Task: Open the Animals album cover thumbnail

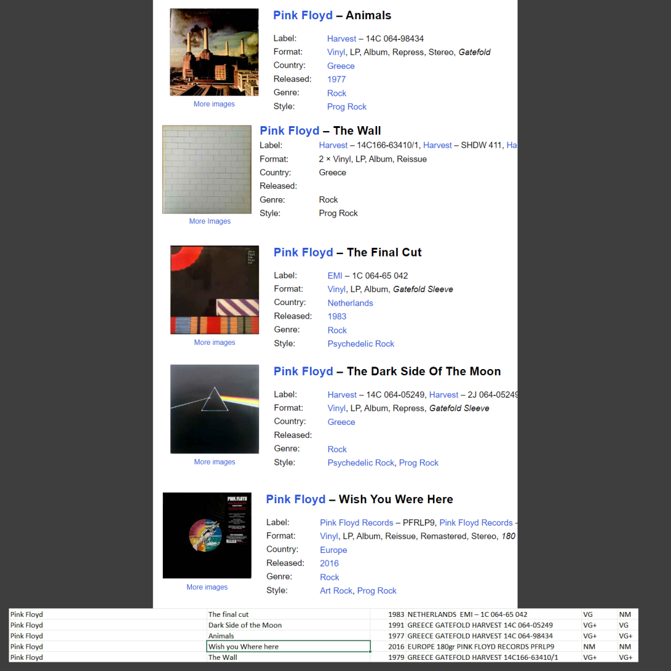Action: [214, 52]
